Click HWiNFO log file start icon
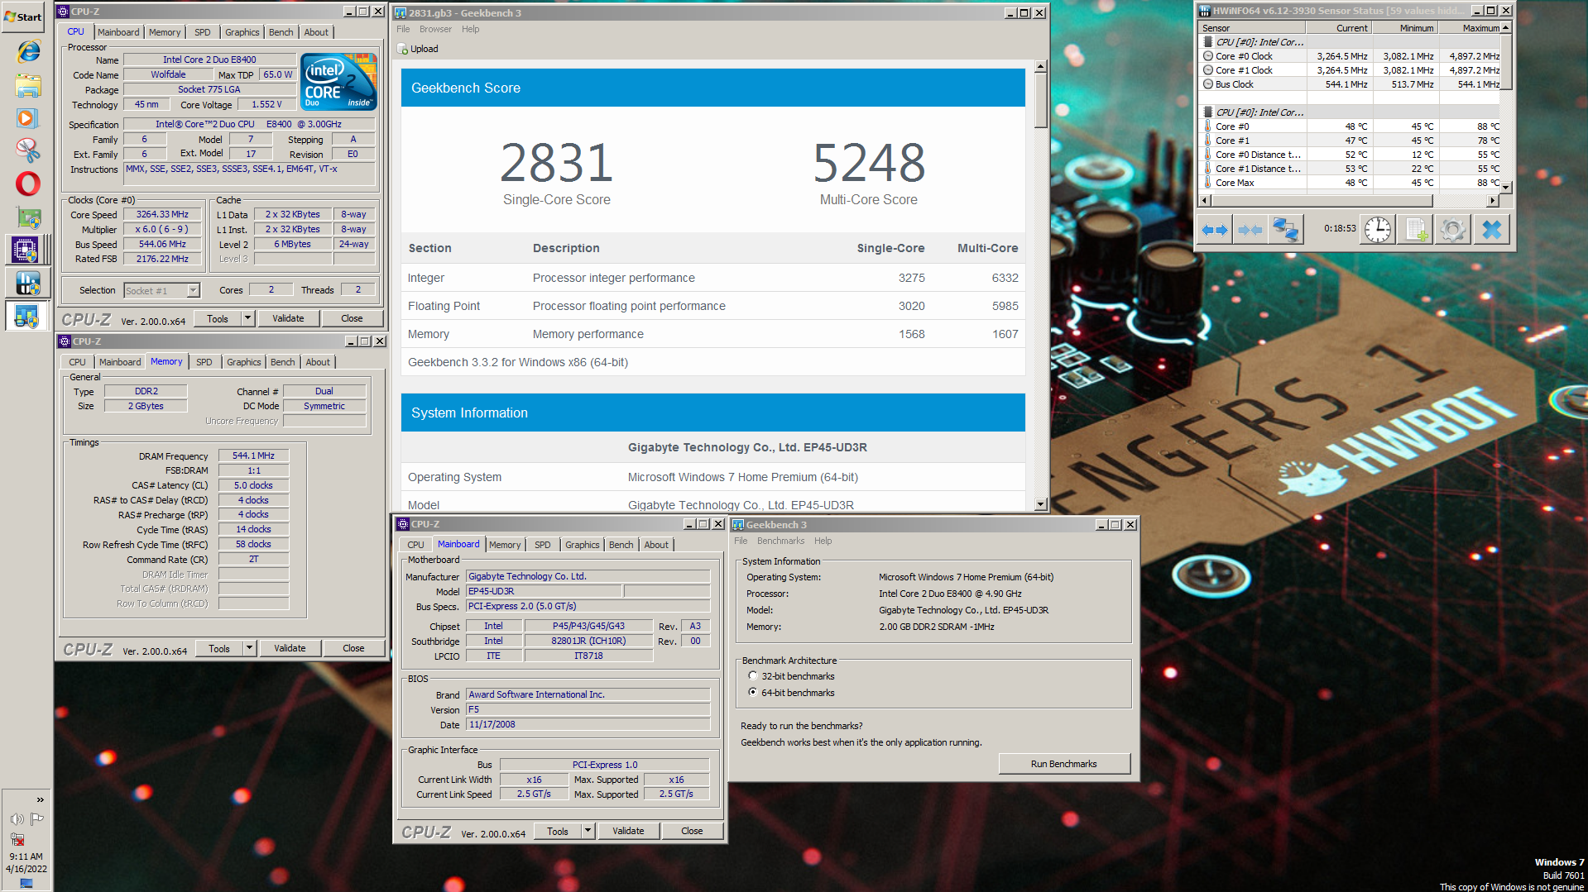The width and height of the screenshot is (1588, 892). [1415, 230]
